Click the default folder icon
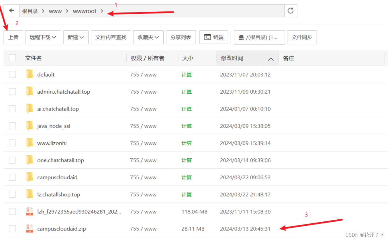Viewport: 388px width, 240px height. (x=30, y=74)
